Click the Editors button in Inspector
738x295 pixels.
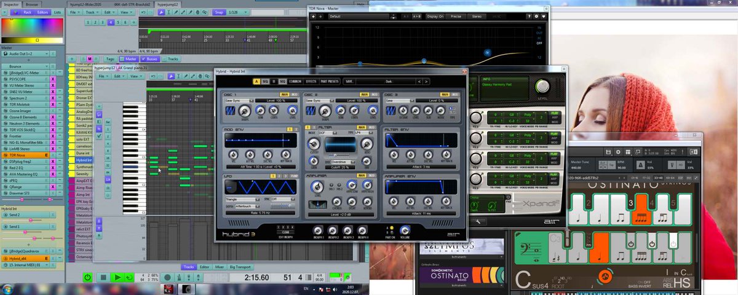click(42, 12)
